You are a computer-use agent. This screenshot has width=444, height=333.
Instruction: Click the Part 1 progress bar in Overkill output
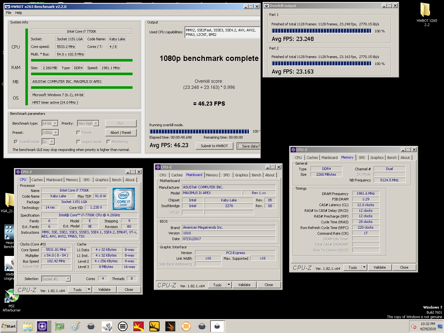pyautogui.click(x=322, y=31)
